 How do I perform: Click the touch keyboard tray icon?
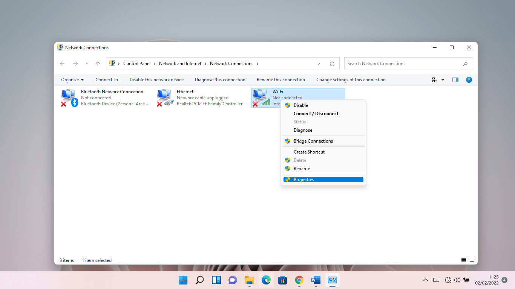[x=436, y=280]
